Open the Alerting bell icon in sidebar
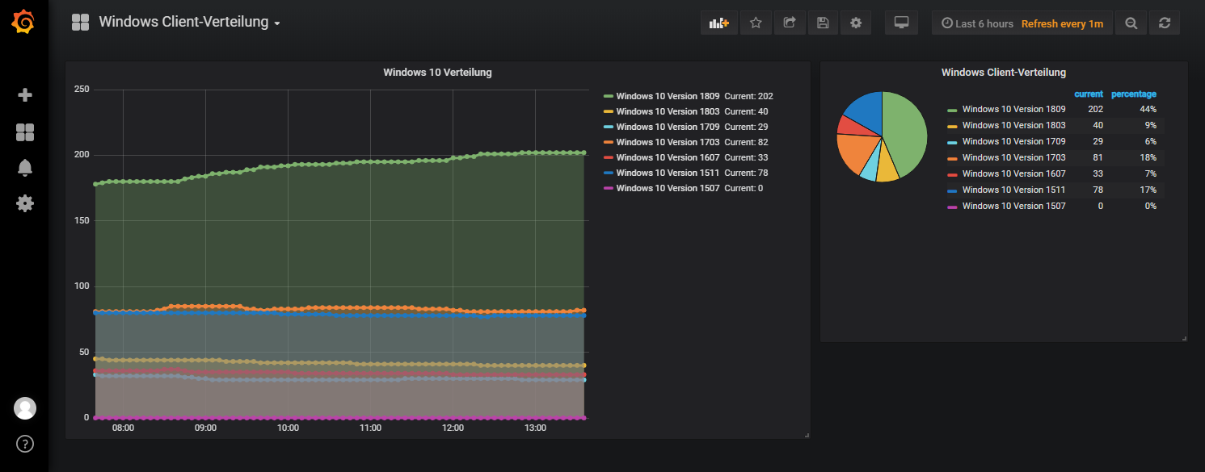Screen dimensions: 1205x472 point(25,167)
